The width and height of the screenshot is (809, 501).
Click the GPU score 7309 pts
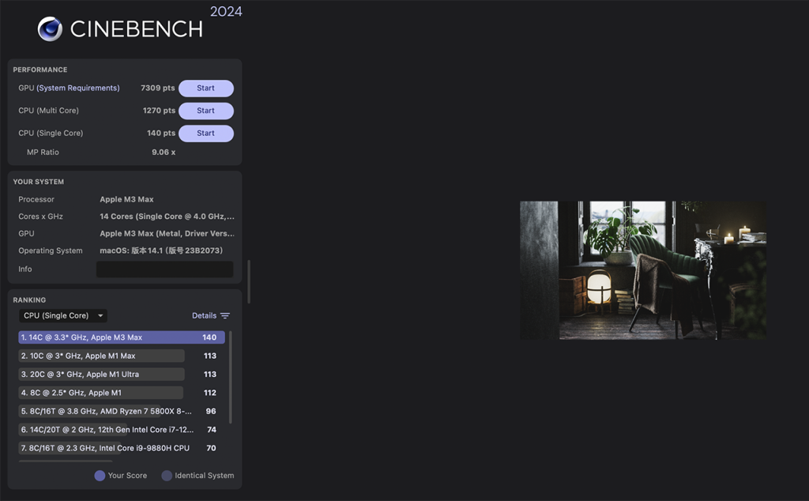158,89
